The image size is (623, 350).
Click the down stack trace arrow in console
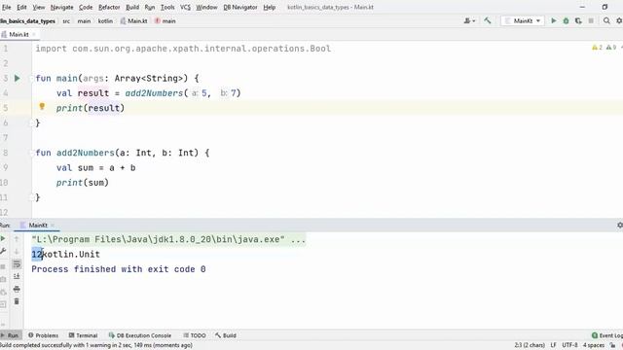coord(17,251)
